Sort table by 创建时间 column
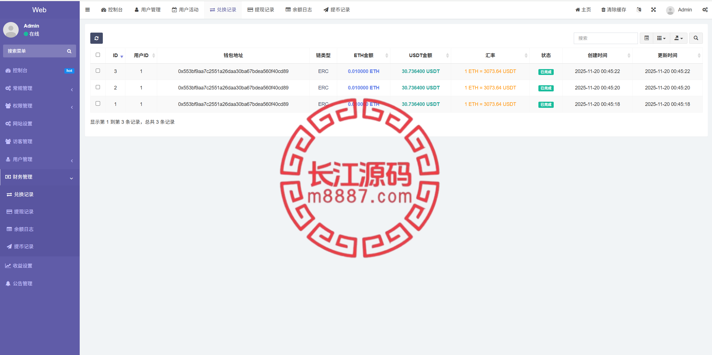Screen dimensions: 712x355 [x=597, y=55]
